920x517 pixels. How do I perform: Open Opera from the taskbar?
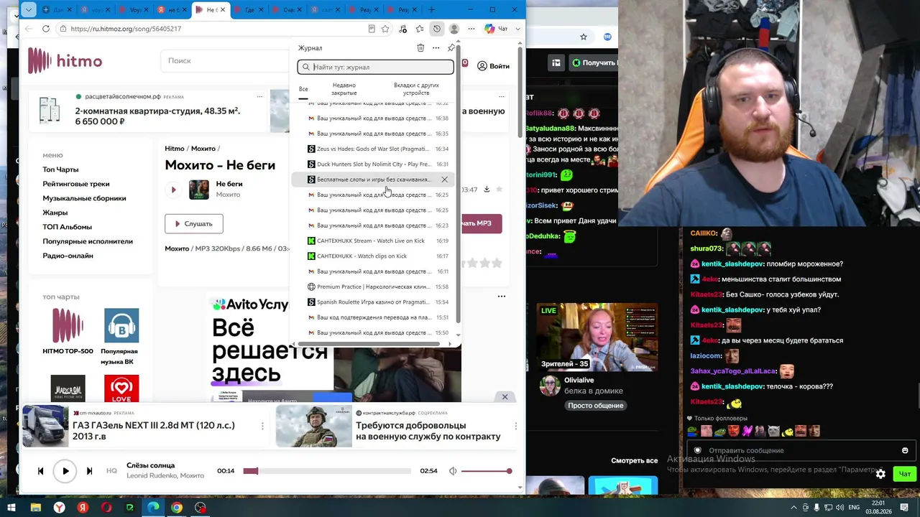point(106,508)
